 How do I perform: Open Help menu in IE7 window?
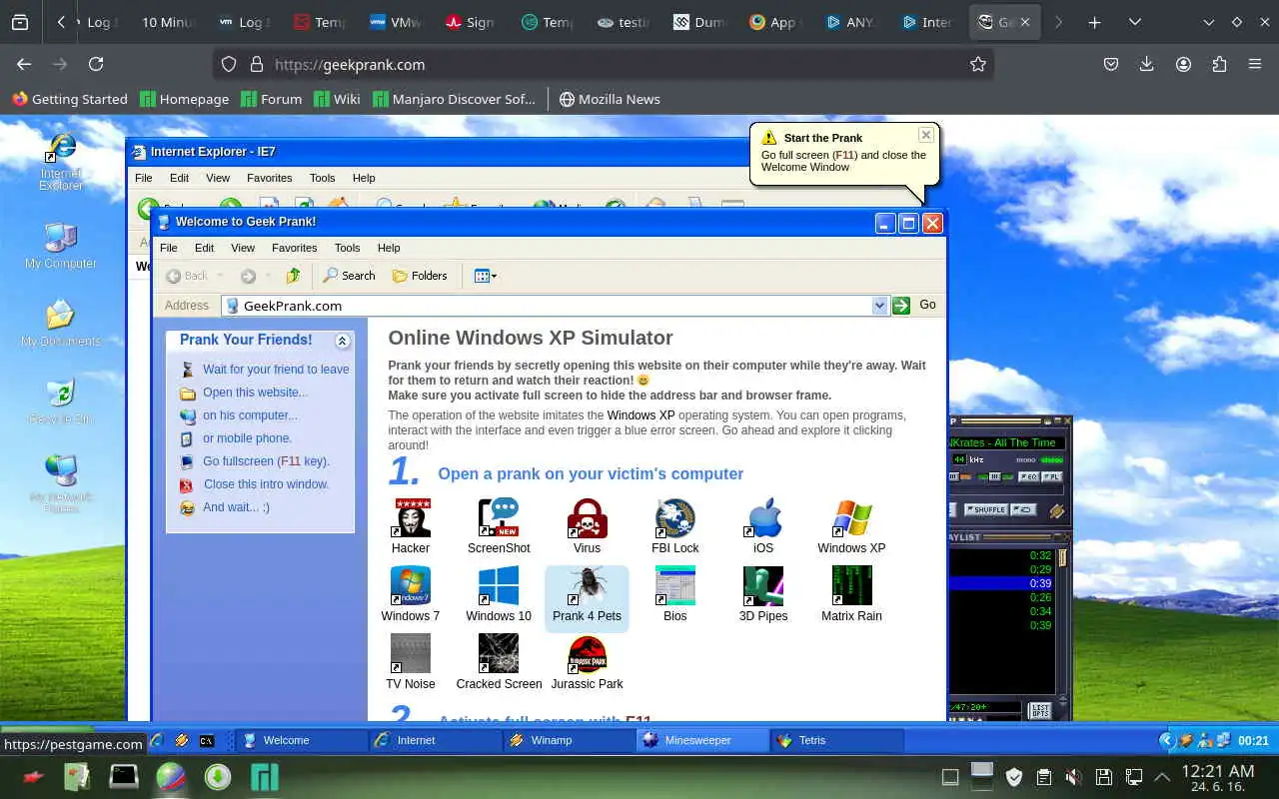tap(364, 178)
